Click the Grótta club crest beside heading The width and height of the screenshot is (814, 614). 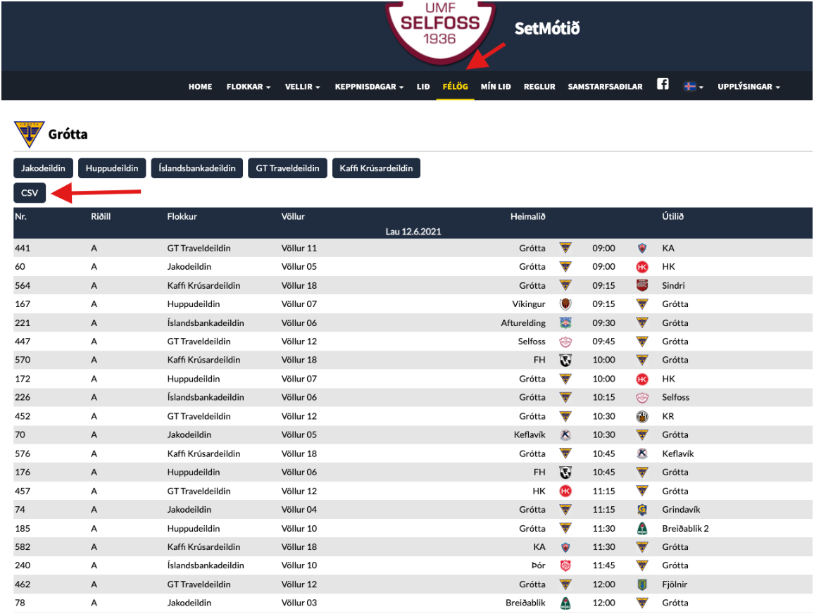coord(29,134)
